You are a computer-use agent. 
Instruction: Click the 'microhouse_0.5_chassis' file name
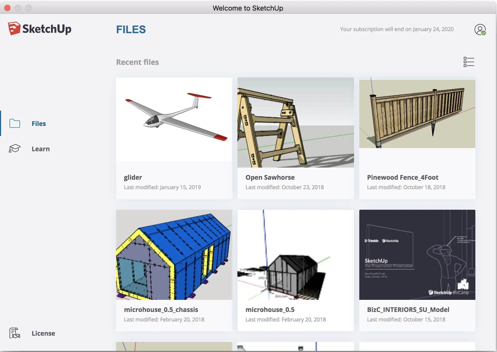click(161, 310)
